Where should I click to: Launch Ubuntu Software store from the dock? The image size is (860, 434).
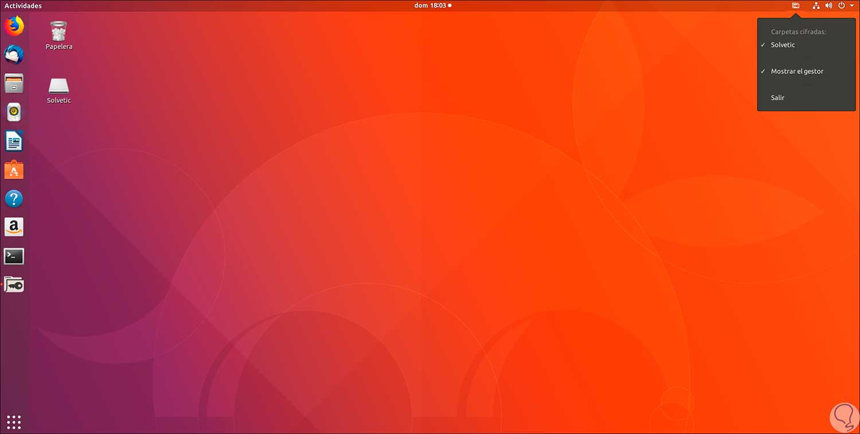14,170
